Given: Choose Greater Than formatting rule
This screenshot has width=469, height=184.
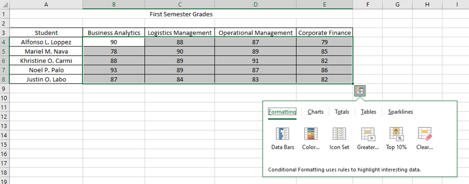Looking at the screenshot, I should coord(368,138).
